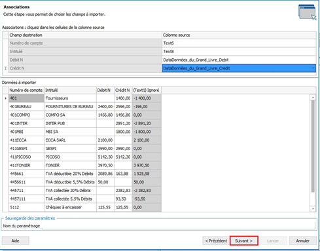Click the row indicator arrow beside 401
Image resolution: width=320 pixels, height=251 pixels.
click(5, 98)
